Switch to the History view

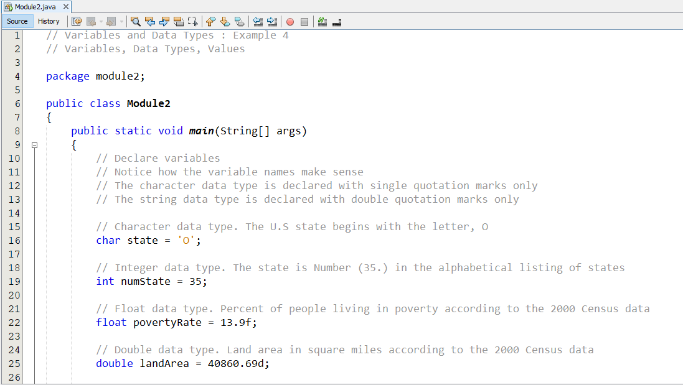[x=49, y=21]
